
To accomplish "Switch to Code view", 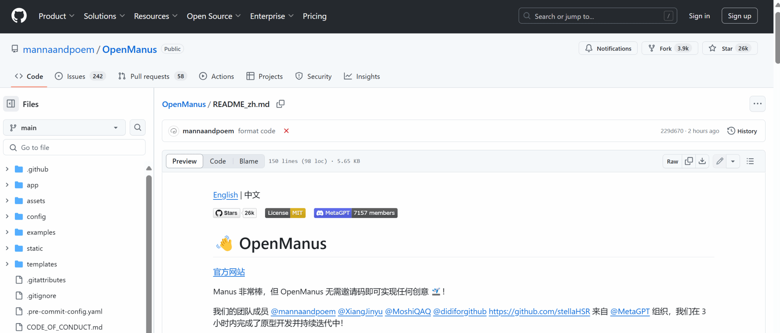I will (x=217, y=161).
